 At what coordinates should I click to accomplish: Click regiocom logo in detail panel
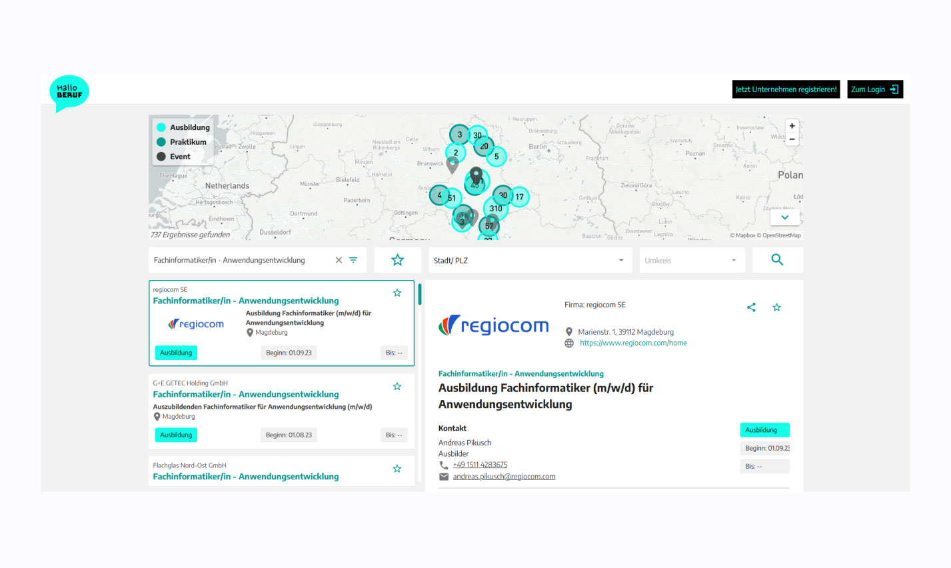(494, 325)
